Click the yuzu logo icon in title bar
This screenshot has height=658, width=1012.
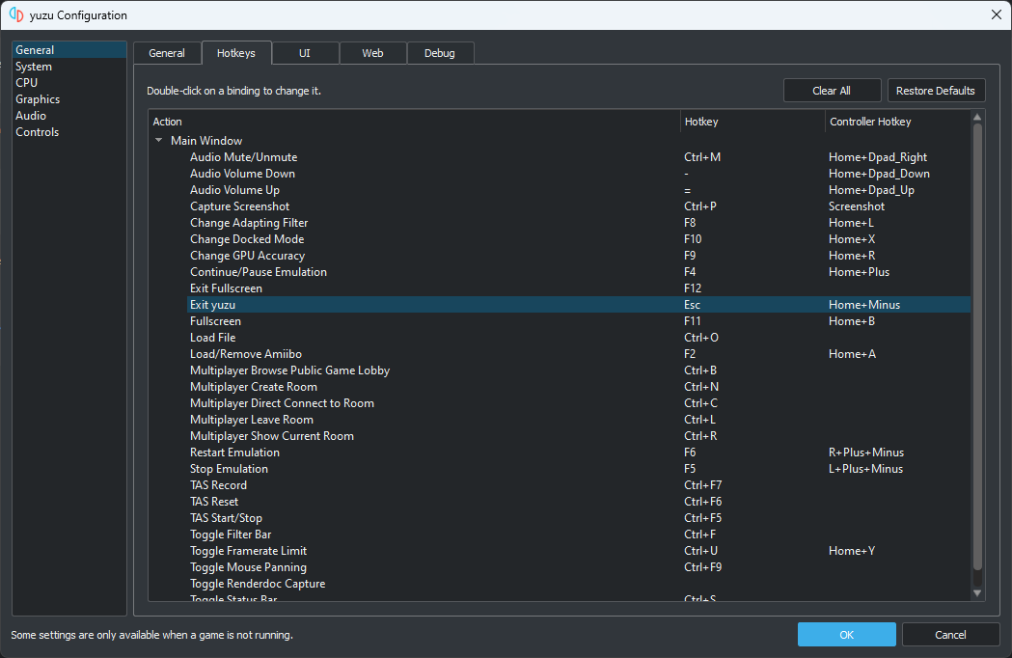pyautogui.click(x=16, y=14)
